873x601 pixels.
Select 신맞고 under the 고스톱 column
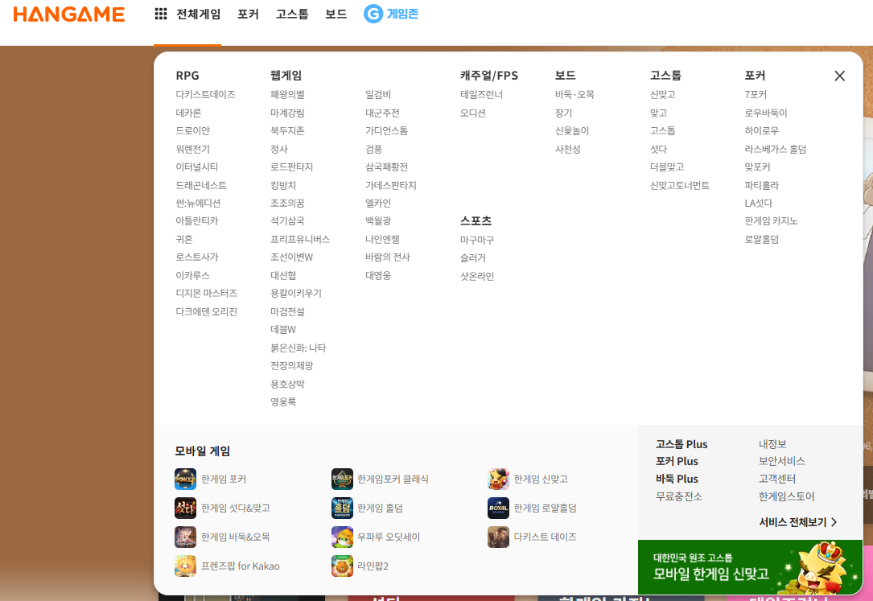point(662,95)
